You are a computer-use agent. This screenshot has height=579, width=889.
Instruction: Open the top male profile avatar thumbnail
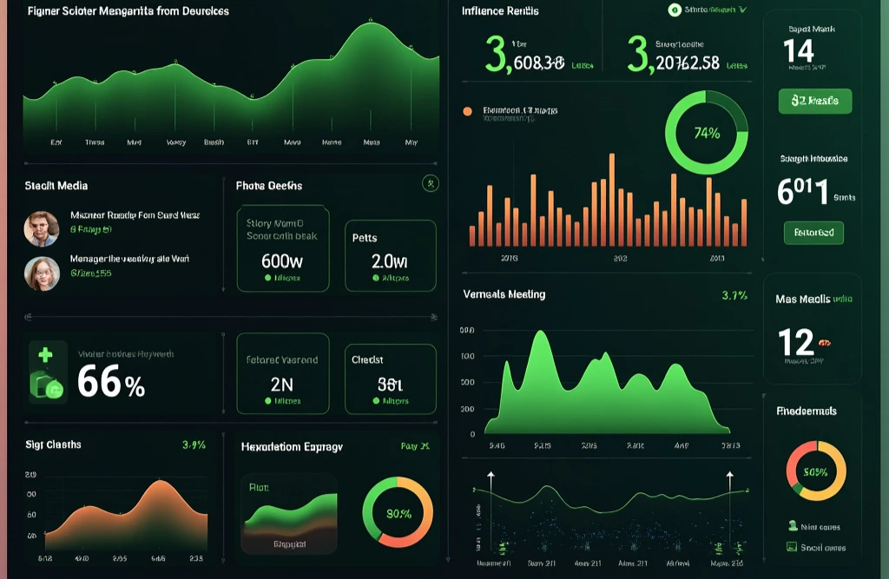(42, 228)
